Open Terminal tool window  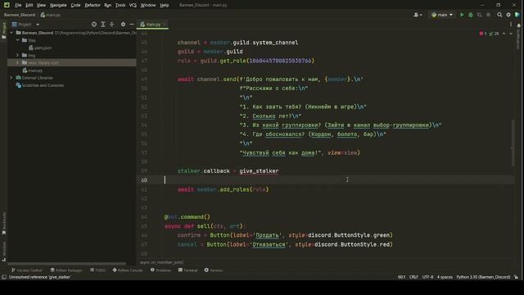click(x=187, y=270)
